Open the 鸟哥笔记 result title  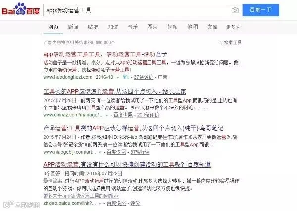[x=133, y=128]
